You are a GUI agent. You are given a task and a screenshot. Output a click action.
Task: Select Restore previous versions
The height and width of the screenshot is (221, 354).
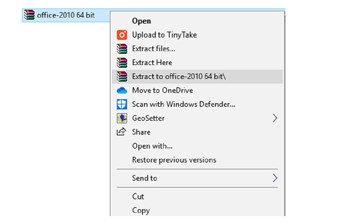pyautogui.click(x=197, y=160)
